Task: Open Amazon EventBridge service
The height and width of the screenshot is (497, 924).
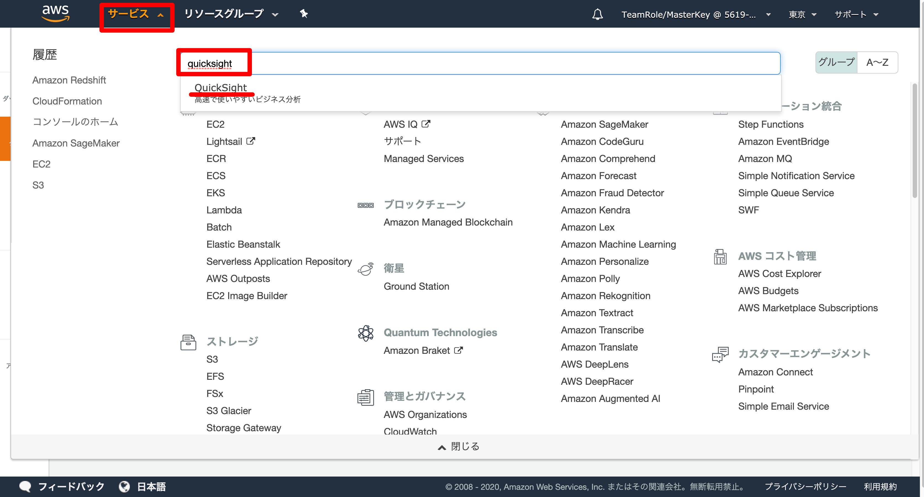Action: [783, 141]
